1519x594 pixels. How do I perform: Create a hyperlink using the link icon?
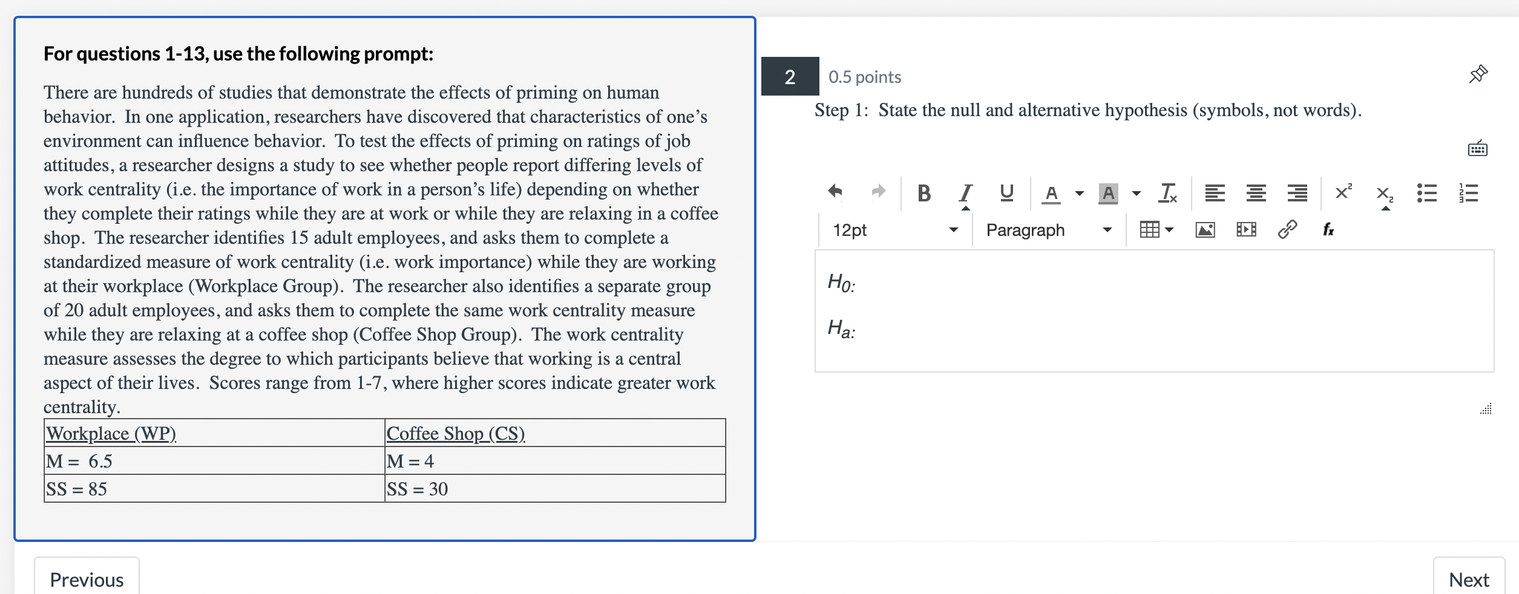pos(1287,229)
